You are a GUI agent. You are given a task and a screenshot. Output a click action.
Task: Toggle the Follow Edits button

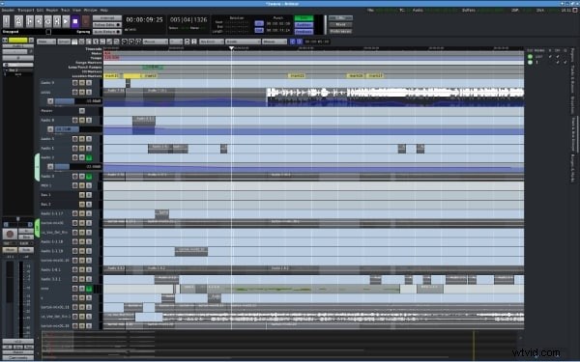point(107,25)
